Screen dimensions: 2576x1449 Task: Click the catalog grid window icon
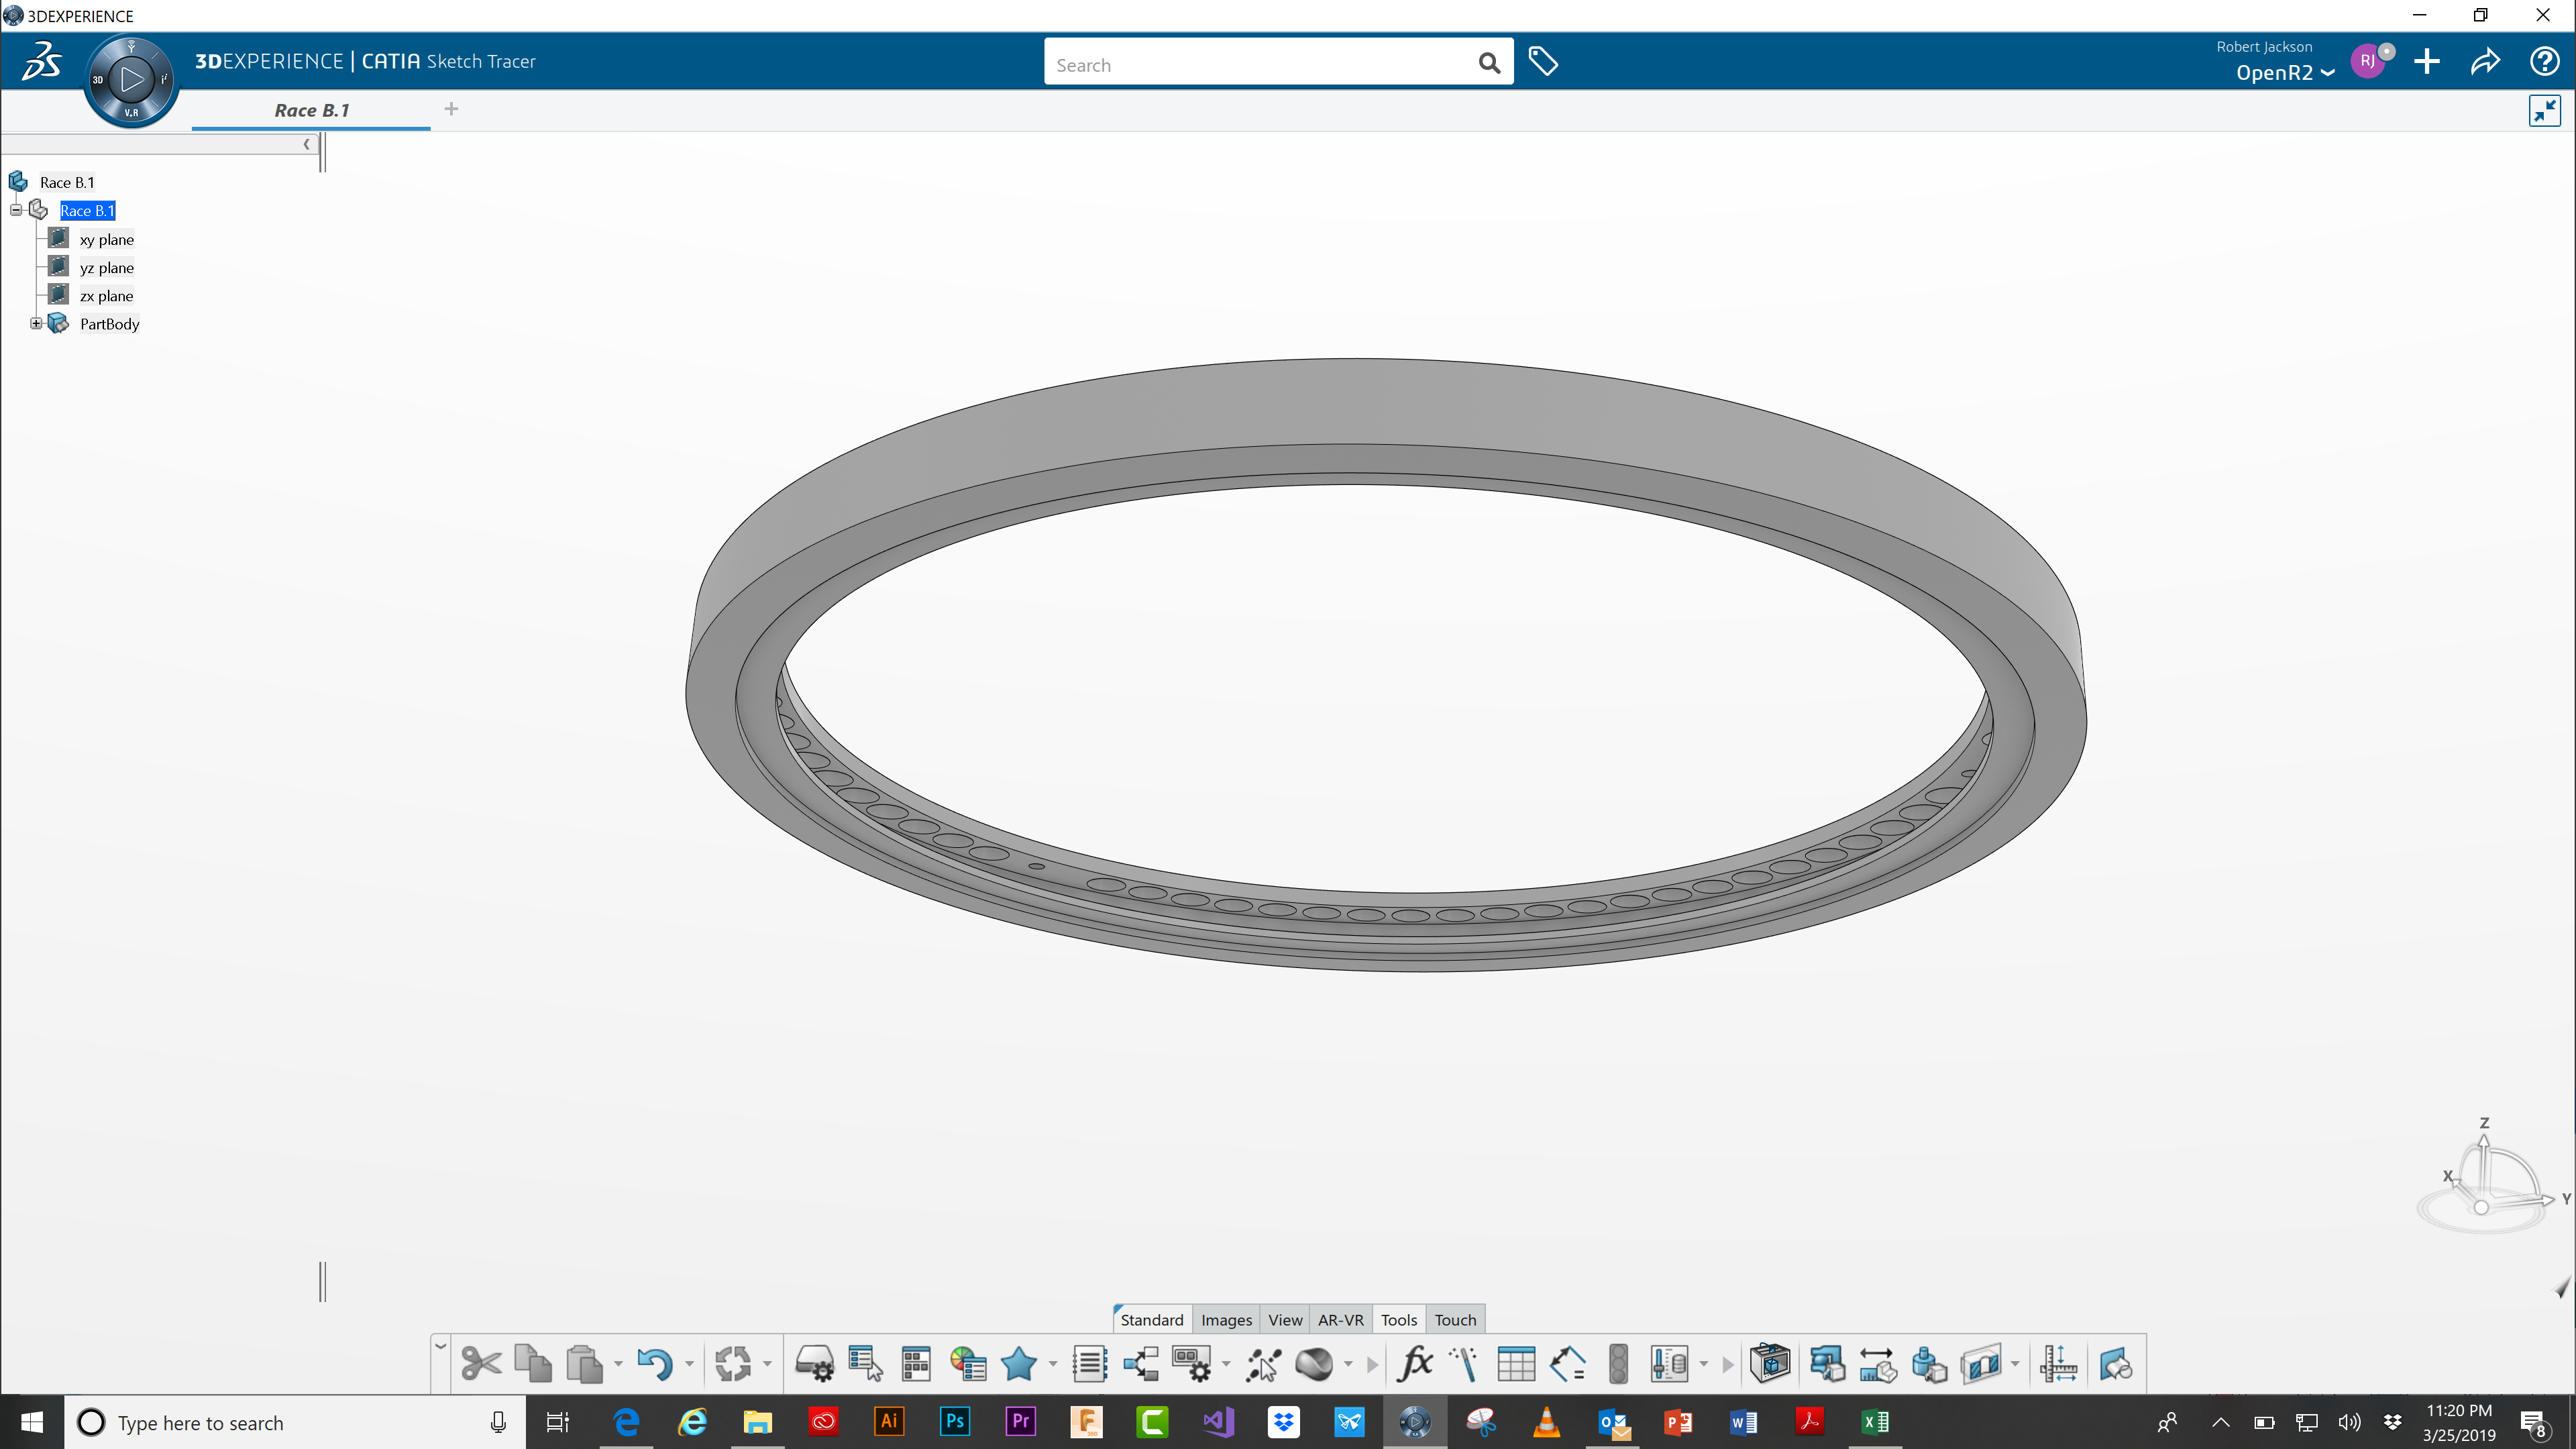tap(916, 1363)
